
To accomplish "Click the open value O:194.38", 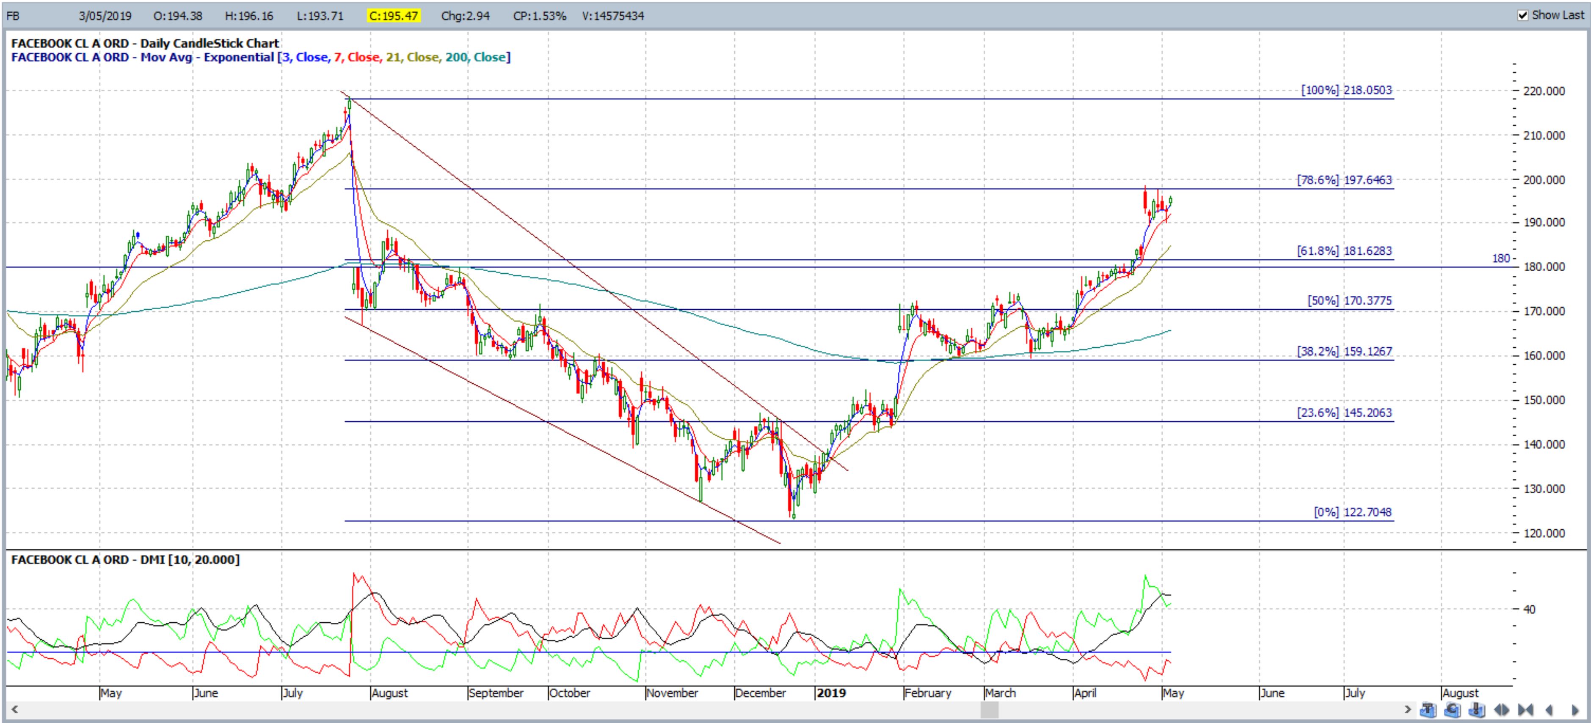I will [178, 16].
